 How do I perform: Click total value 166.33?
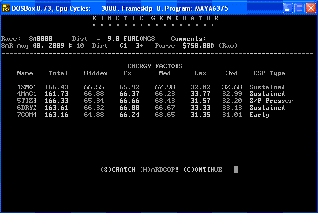click(x=56, y=101)
